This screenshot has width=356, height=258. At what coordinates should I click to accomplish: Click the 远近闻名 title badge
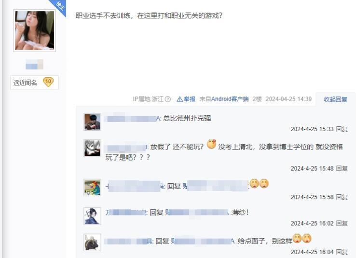[x=34, y=82]
